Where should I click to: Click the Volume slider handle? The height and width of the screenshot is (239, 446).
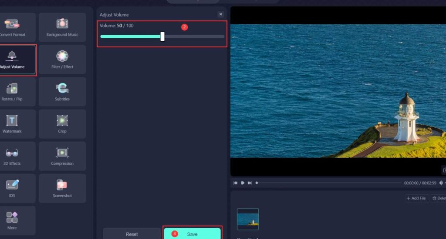click(x=162, y=37)
